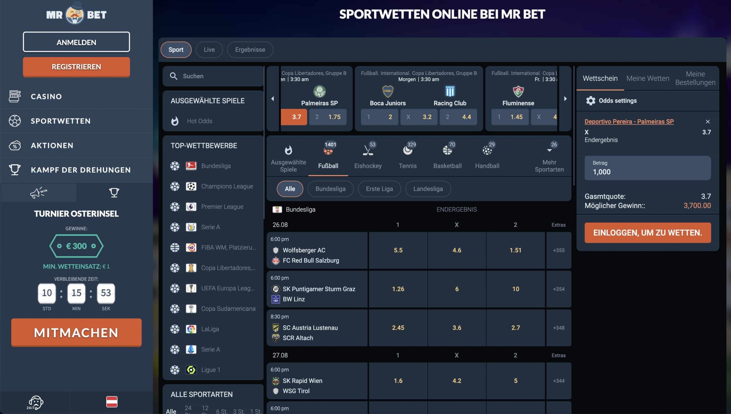Remove the bet from Wettschein

(708, 122)
